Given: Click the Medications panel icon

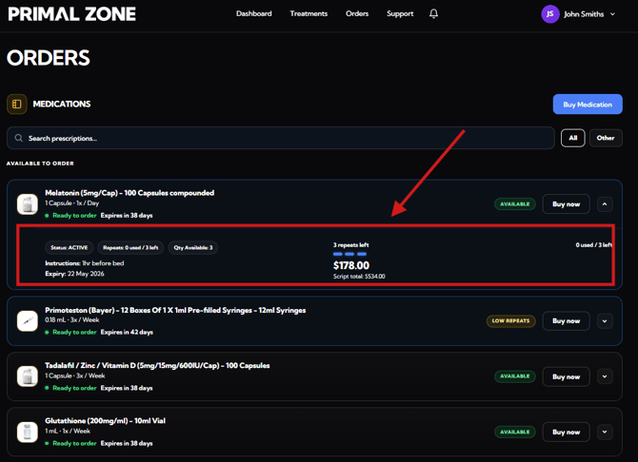Looking at the screenshot, I should coord(17,104).
